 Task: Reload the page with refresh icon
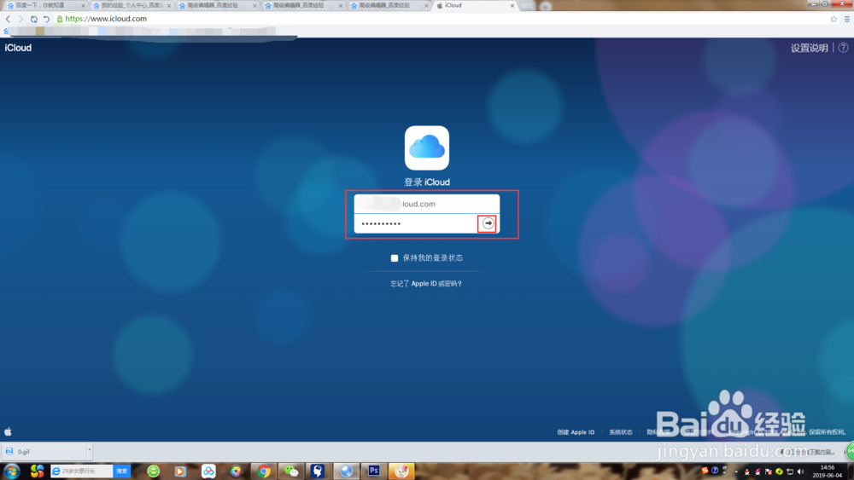(x=34, y=19)
